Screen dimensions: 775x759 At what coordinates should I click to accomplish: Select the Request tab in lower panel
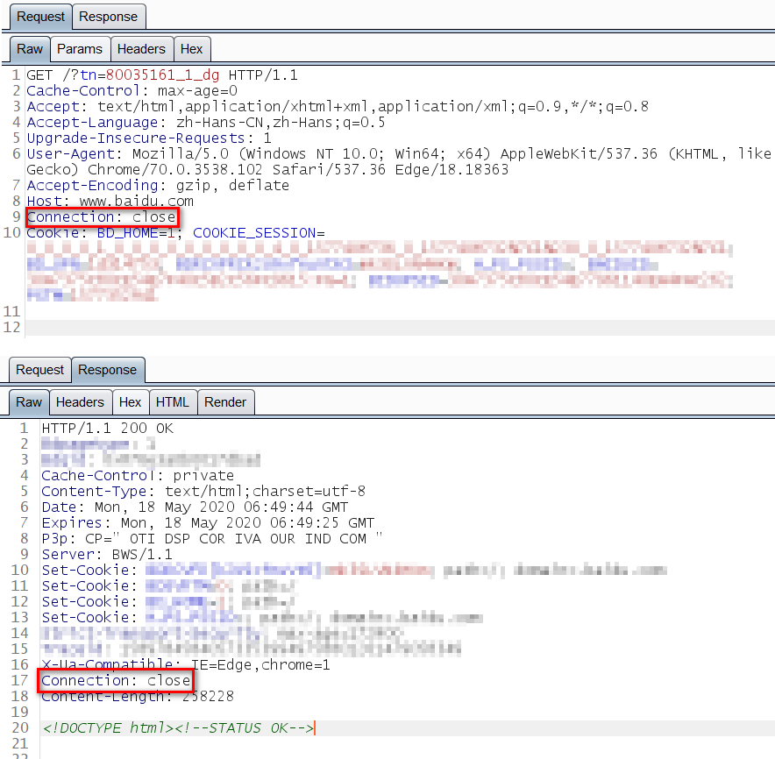(x=39, y=370)
